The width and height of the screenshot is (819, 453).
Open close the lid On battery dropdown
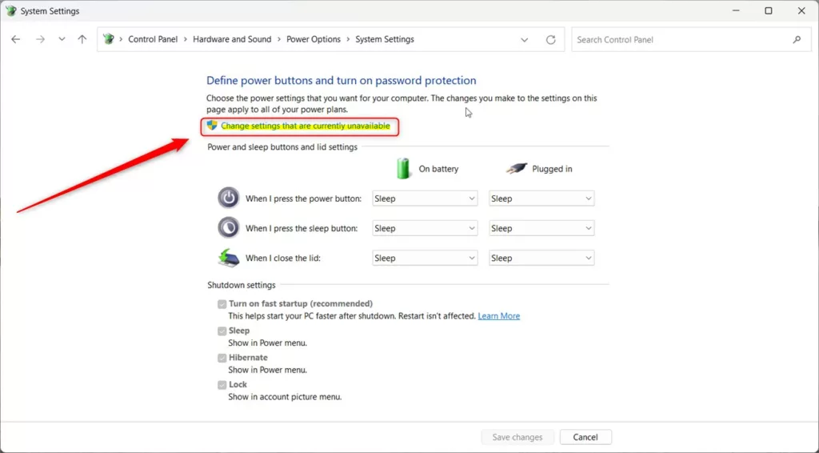tap(425, 259)
